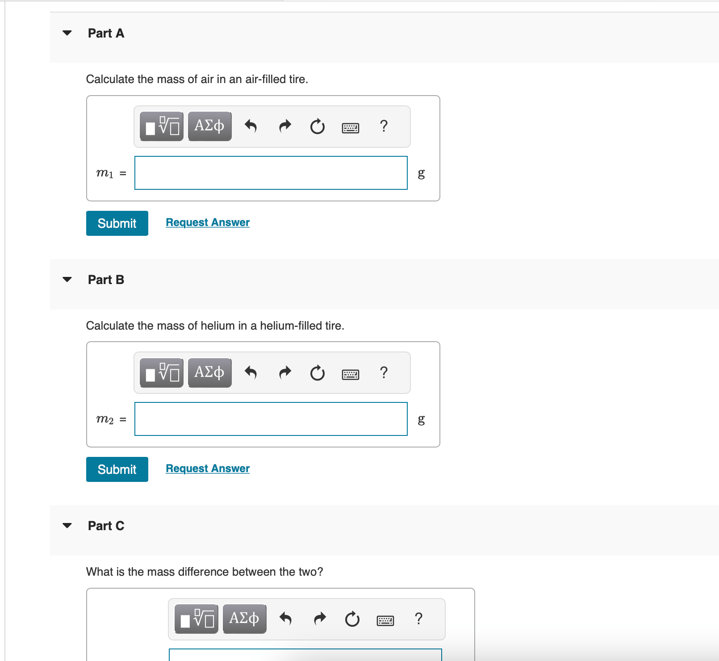Show keyboard shortcuts in Part C toolbar

tap(385, 621)
